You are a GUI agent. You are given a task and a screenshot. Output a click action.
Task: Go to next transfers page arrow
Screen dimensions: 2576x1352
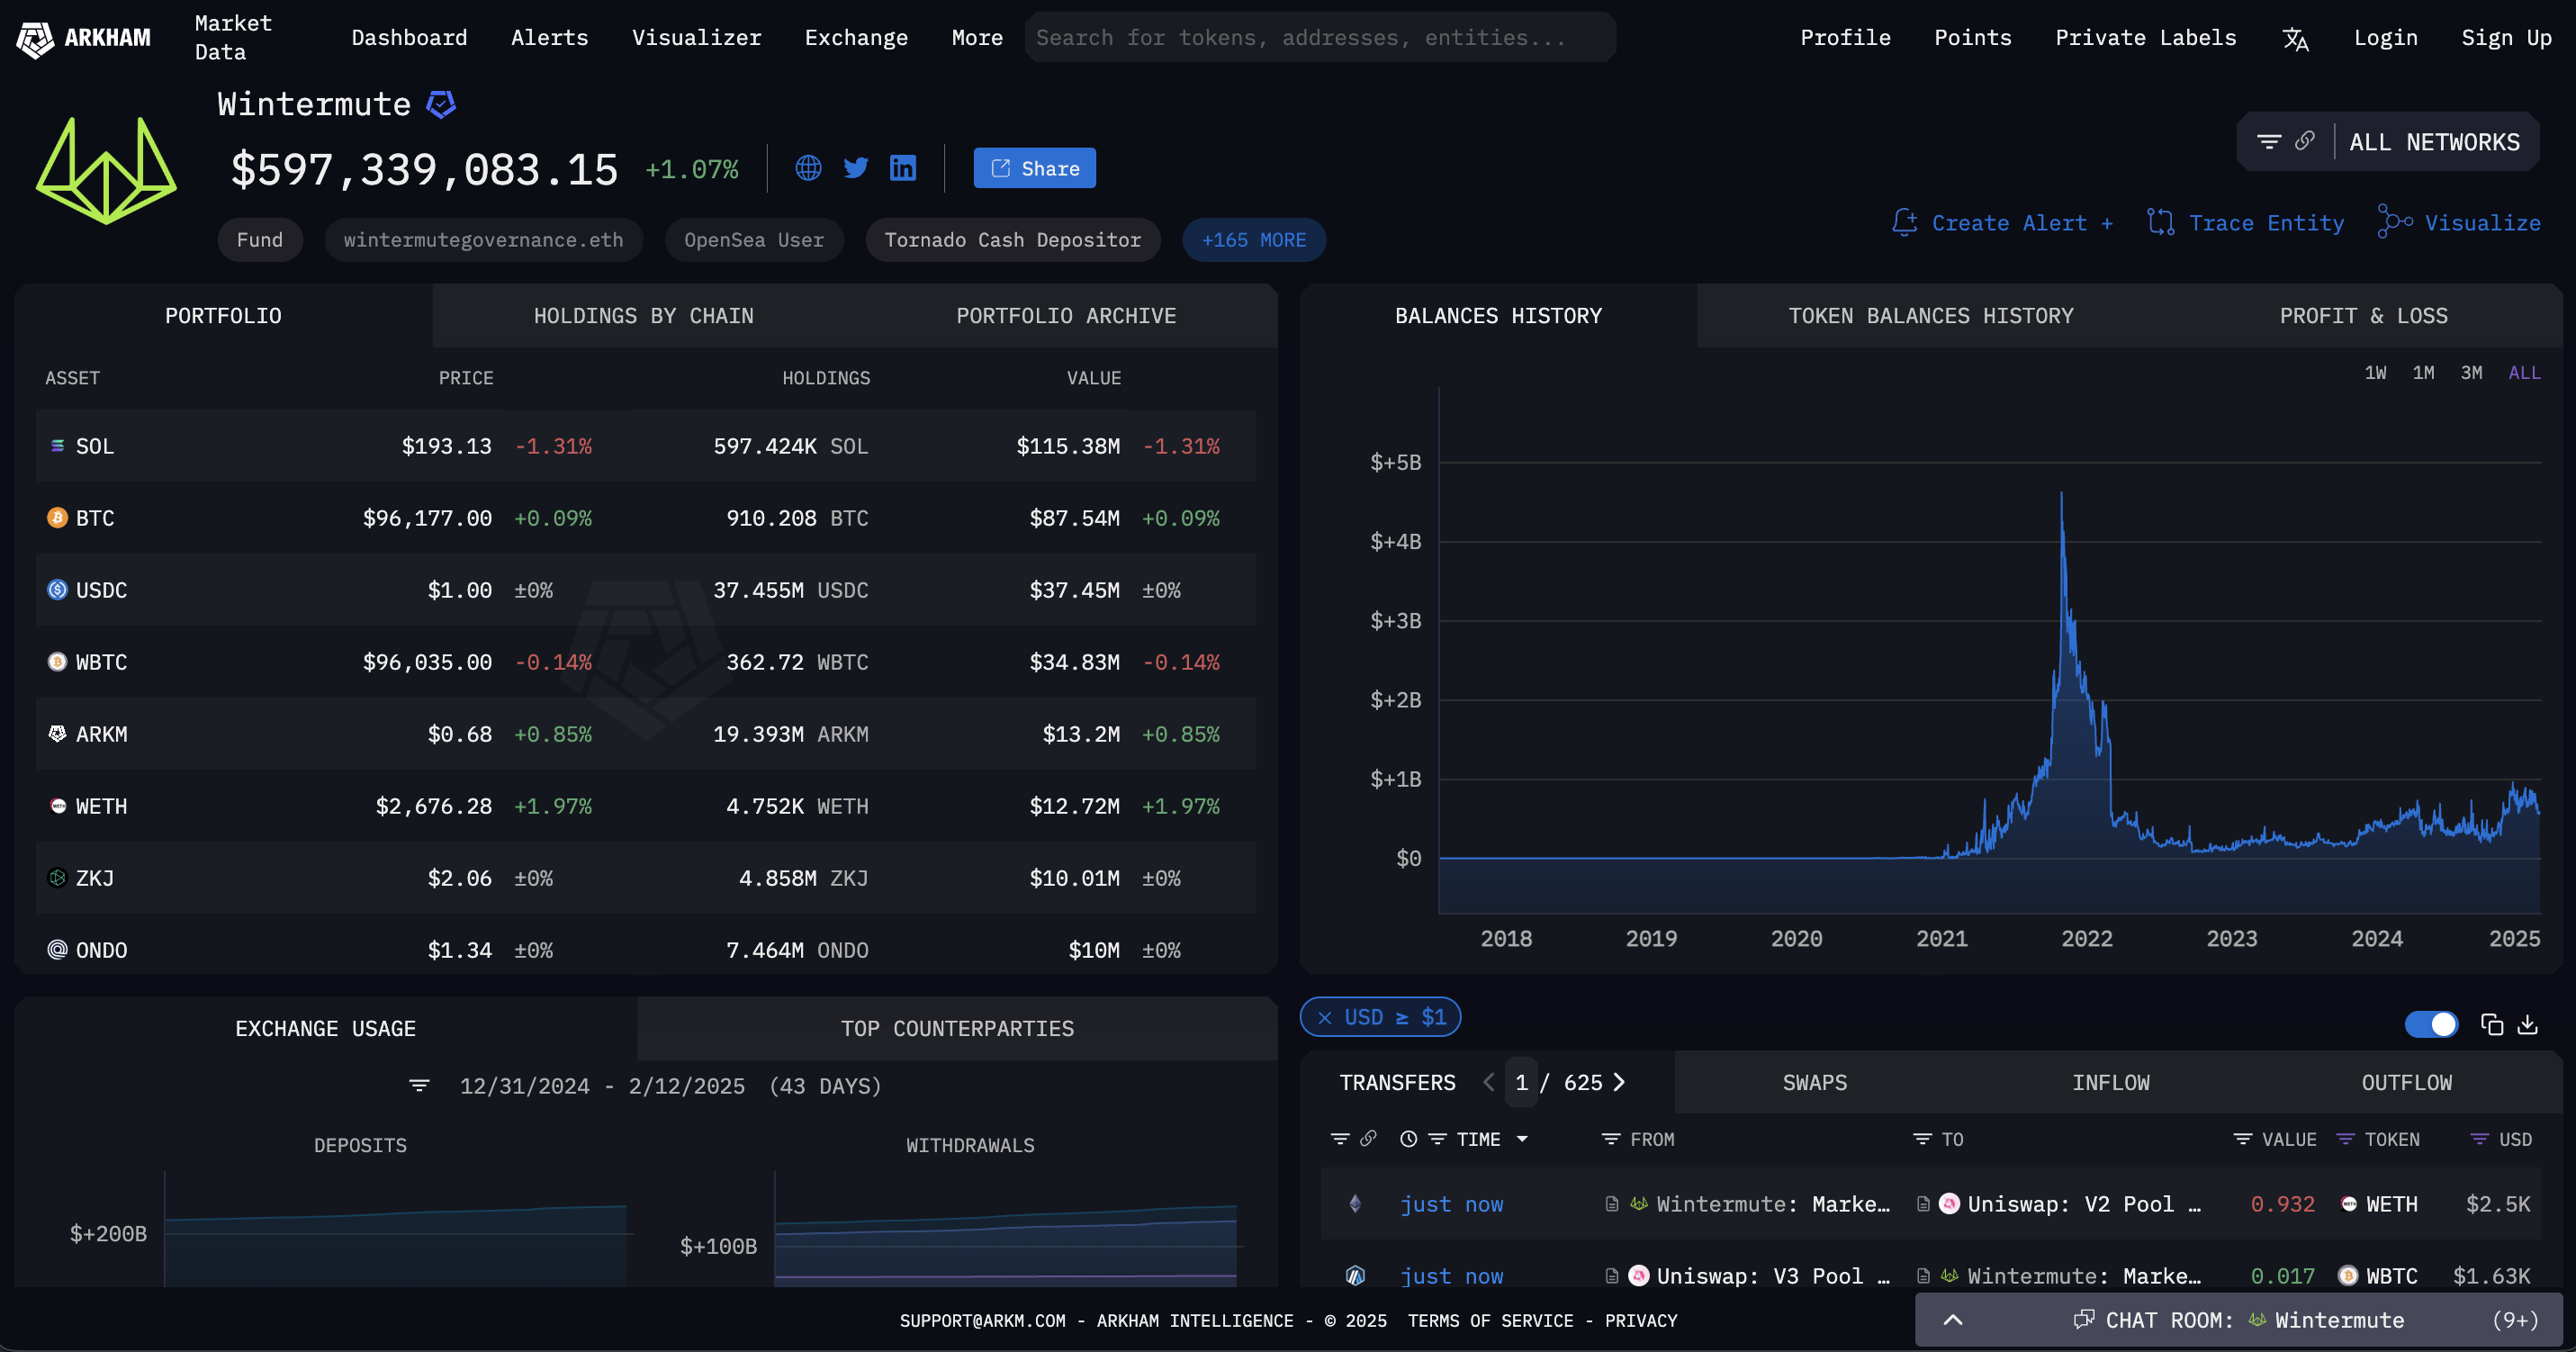[x=1619, y=1083]
